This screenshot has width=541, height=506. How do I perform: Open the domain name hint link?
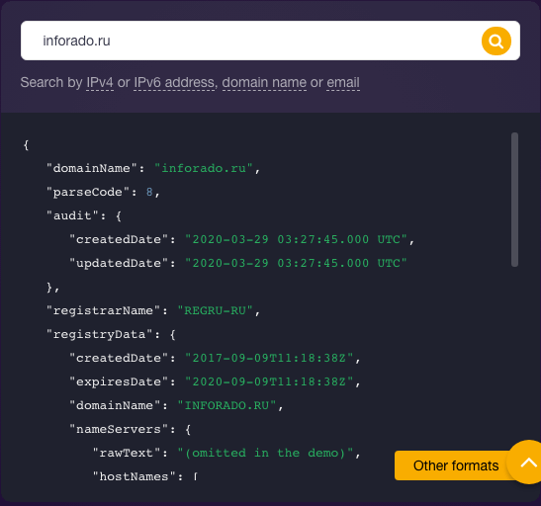(x=264, y=83)
